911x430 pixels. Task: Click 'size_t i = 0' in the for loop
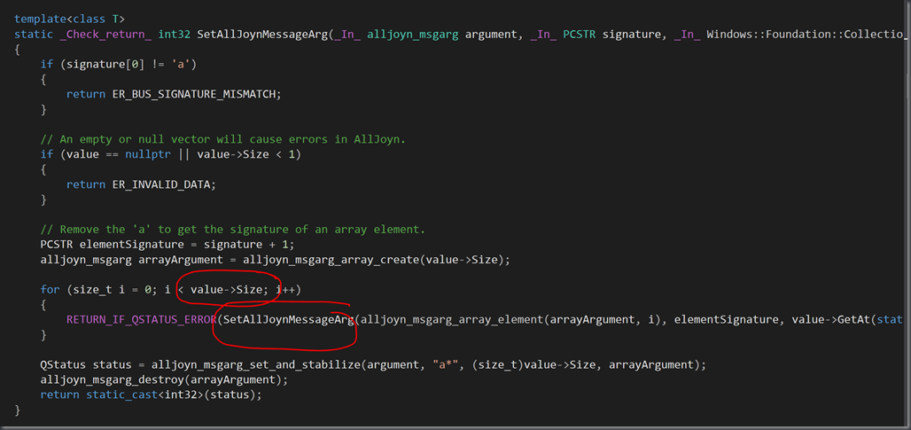(x=113, y=289)
